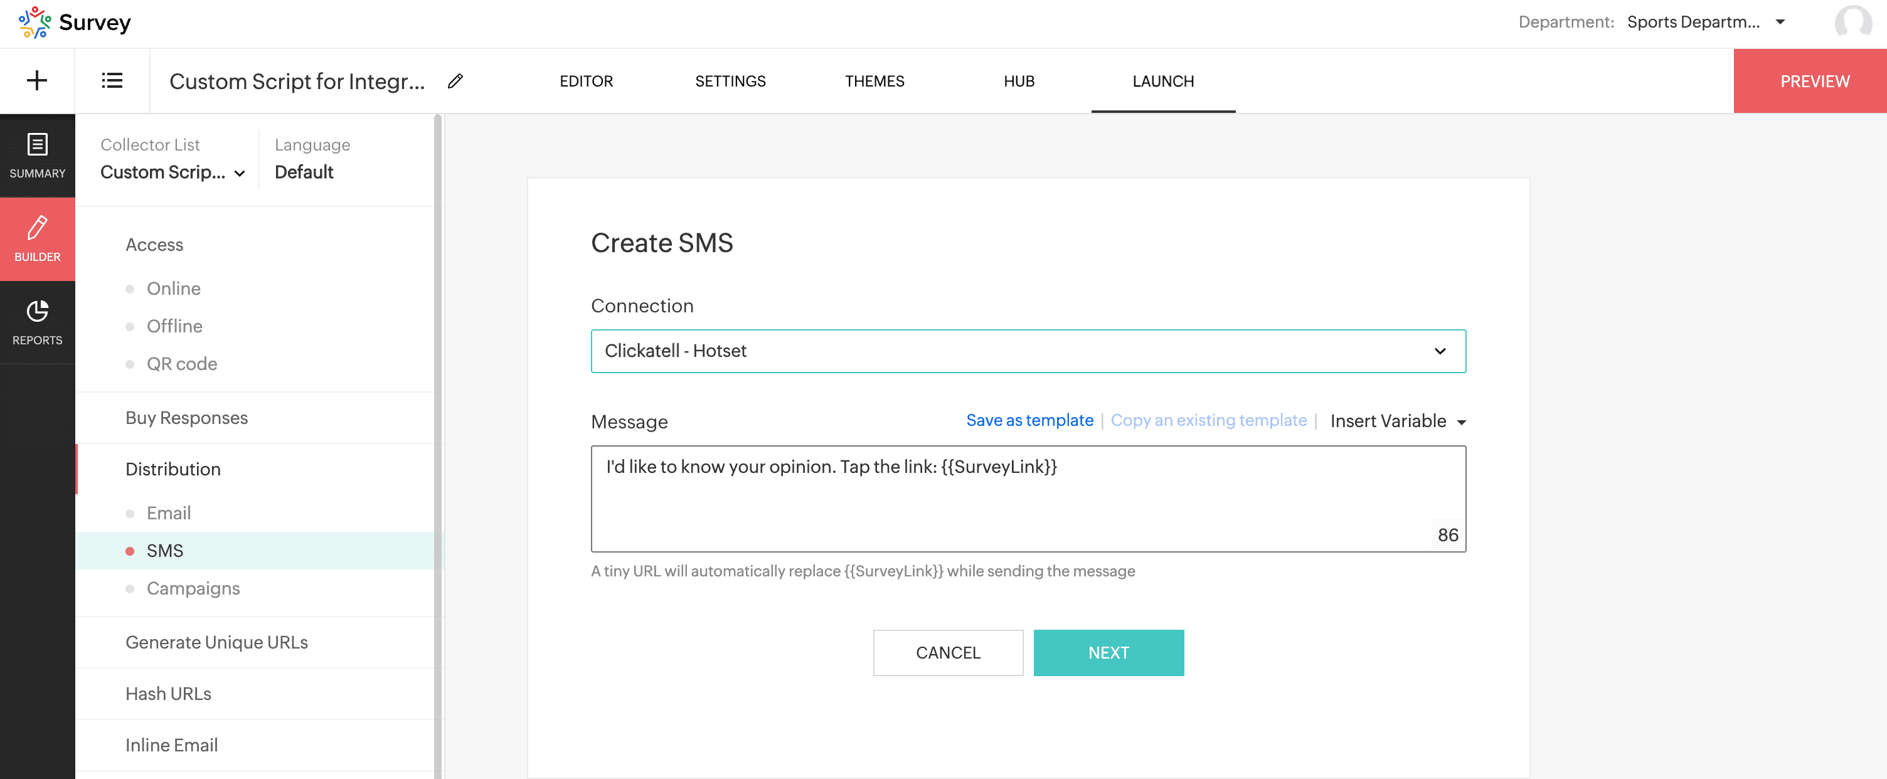Switch to the Settings tab
Image resolution: width=1887 pixels, height=779 pixels.
pos(730,82)
